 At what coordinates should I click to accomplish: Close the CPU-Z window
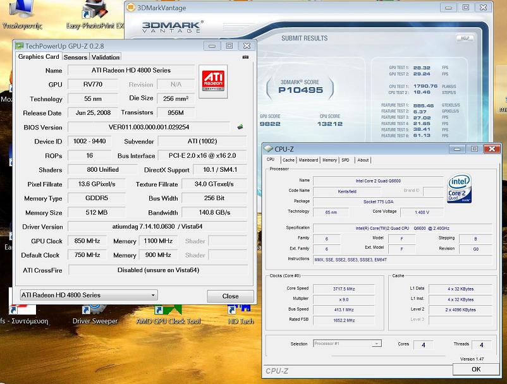[x=492, y=148]
